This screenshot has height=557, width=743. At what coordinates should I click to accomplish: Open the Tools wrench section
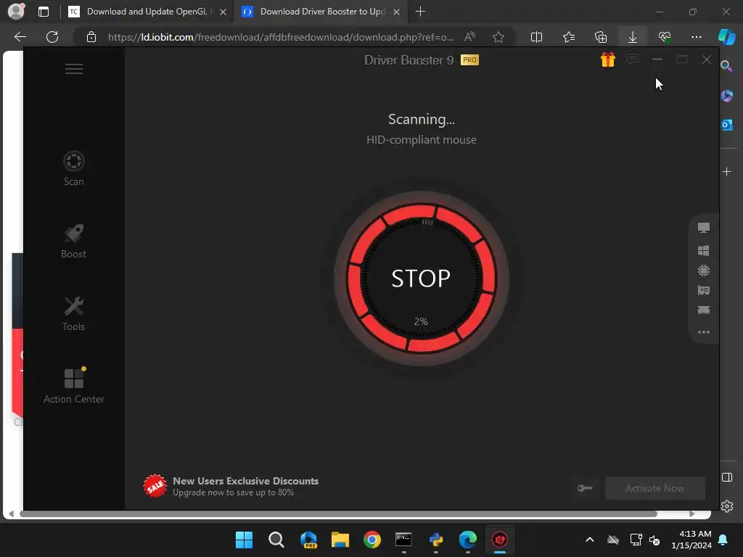[x=73, y=313]
